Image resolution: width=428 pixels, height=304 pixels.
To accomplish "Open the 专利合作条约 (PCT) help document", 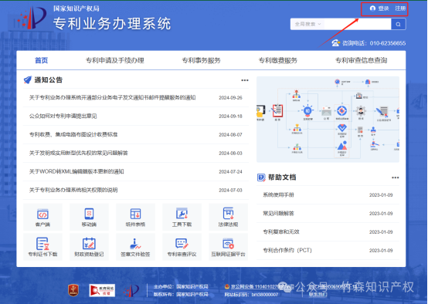I will (287, 250).
